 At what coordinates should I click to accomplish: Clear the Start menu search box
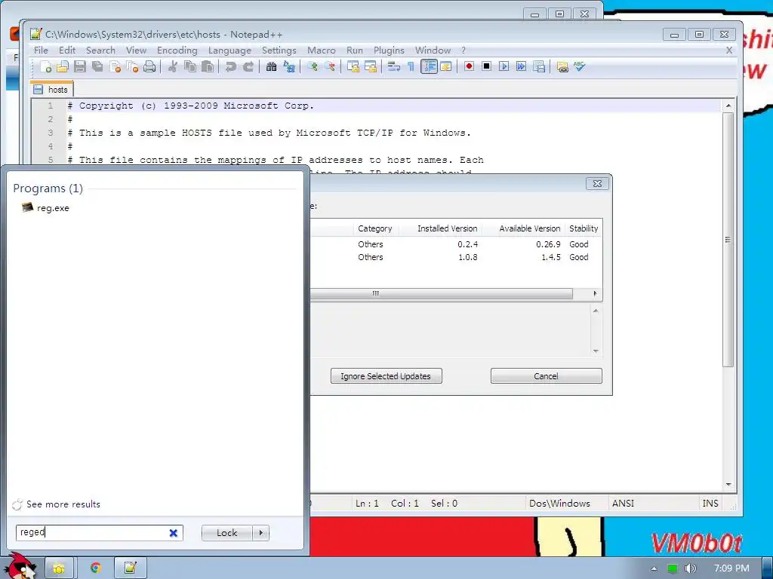click(173, 533)
